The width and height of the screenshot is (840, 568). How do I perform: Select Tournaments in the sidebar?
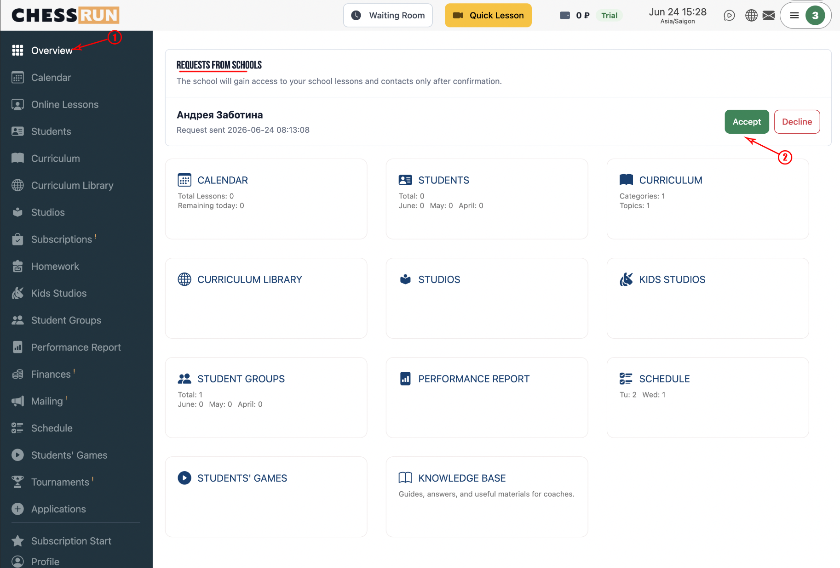click(60, 482)
